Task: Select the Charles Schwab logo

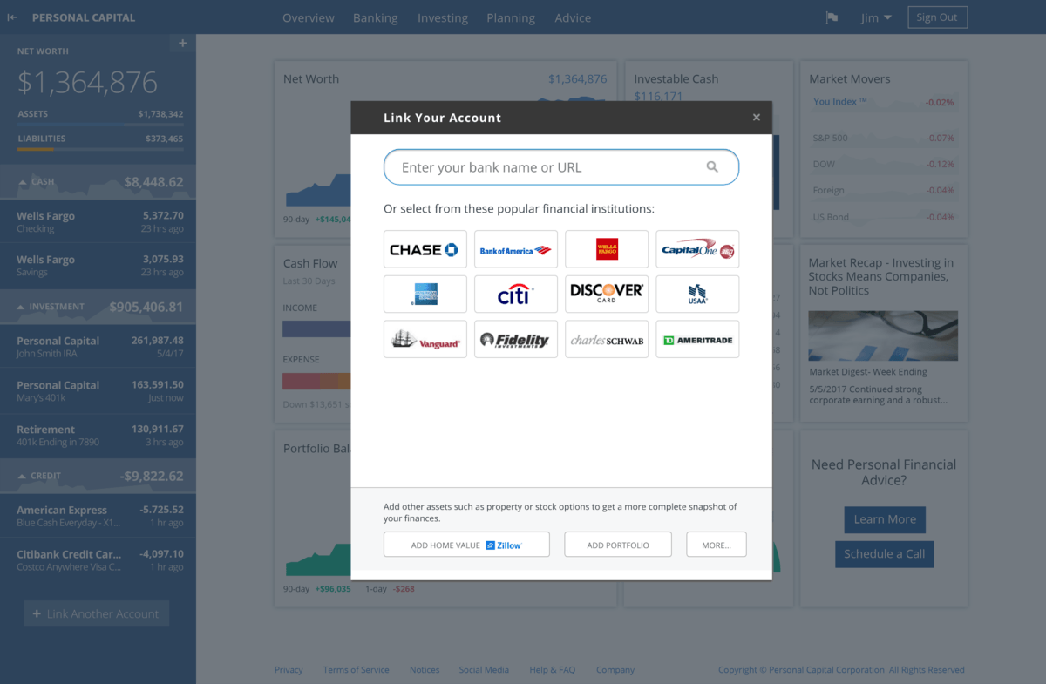Action: [x=607, y=339]
